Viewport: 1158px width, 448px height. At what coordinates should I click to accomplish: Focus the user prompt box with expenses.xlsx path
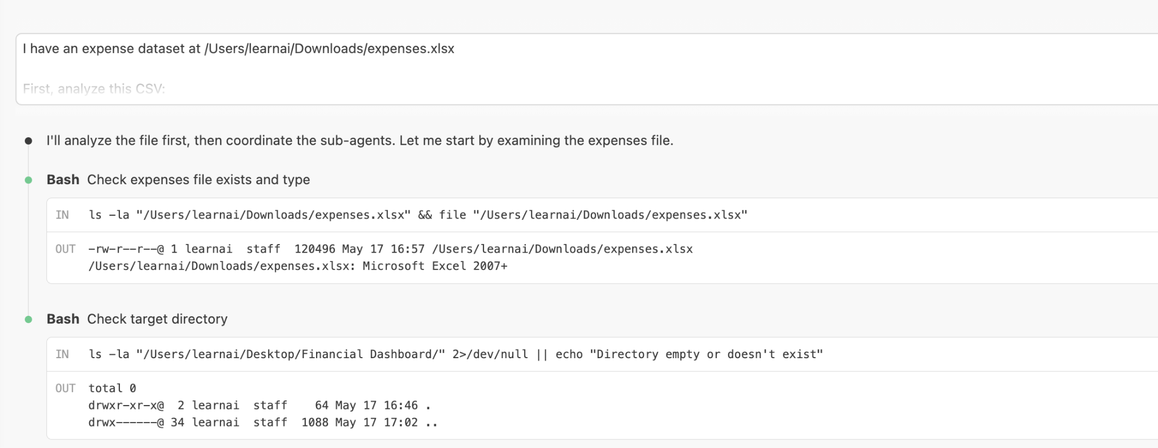[x=587, y=69]
